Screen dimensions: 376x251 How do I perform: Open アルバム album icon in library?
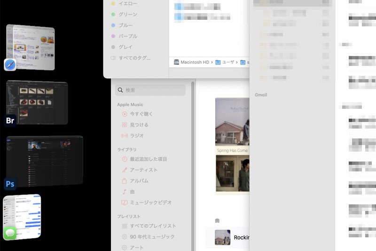point(124,181)
